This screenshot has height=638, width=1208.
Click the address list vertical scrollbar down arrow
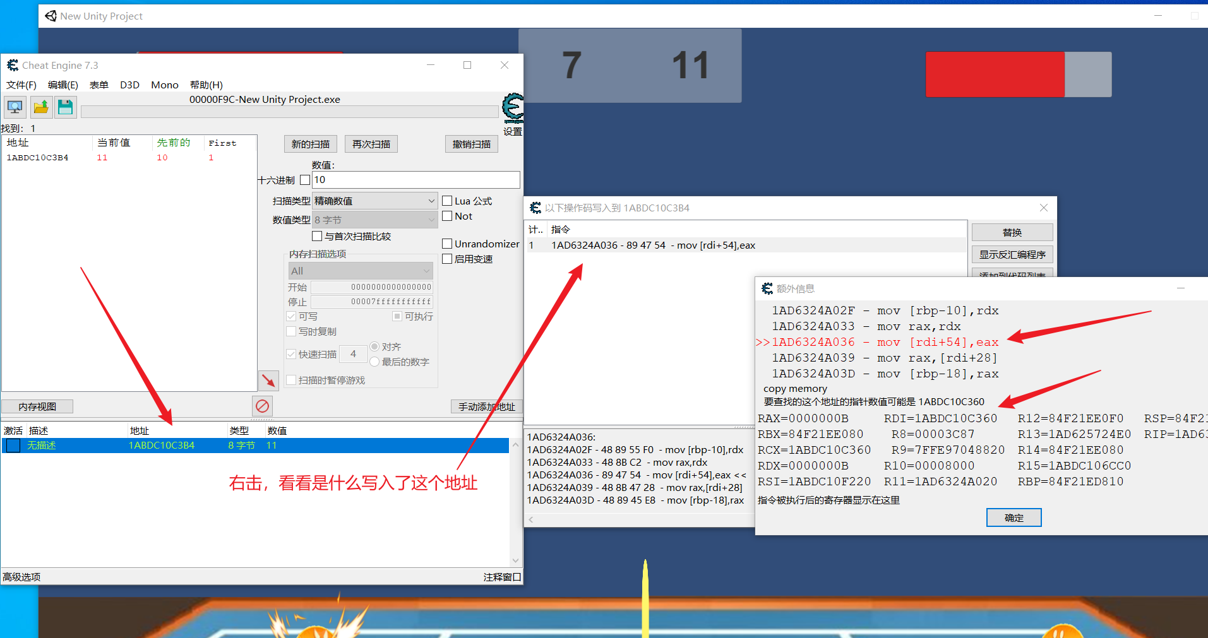[516, 560]
